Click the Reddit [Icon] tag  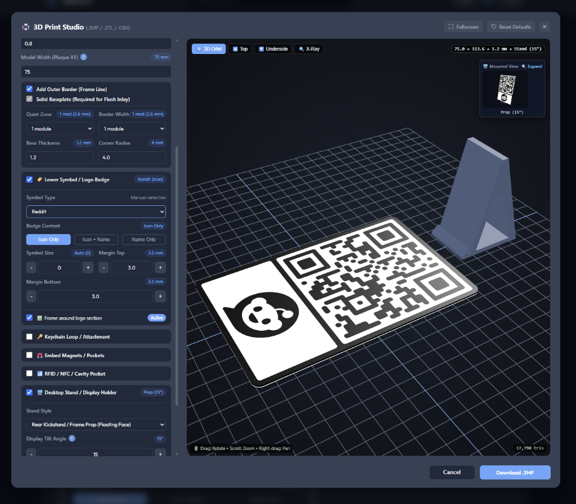(150, 179)
